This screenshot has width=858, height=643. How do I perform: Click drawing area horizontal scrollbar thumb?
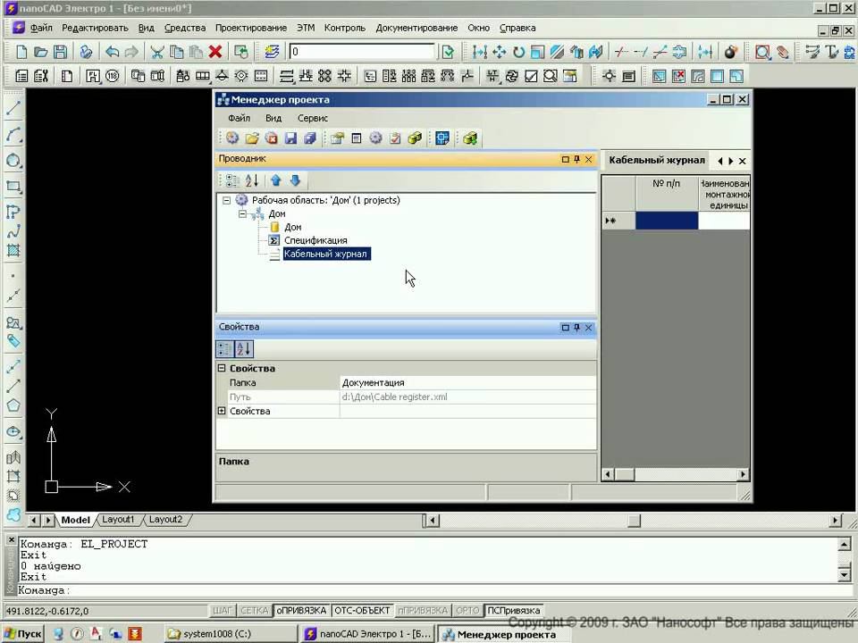634,521
